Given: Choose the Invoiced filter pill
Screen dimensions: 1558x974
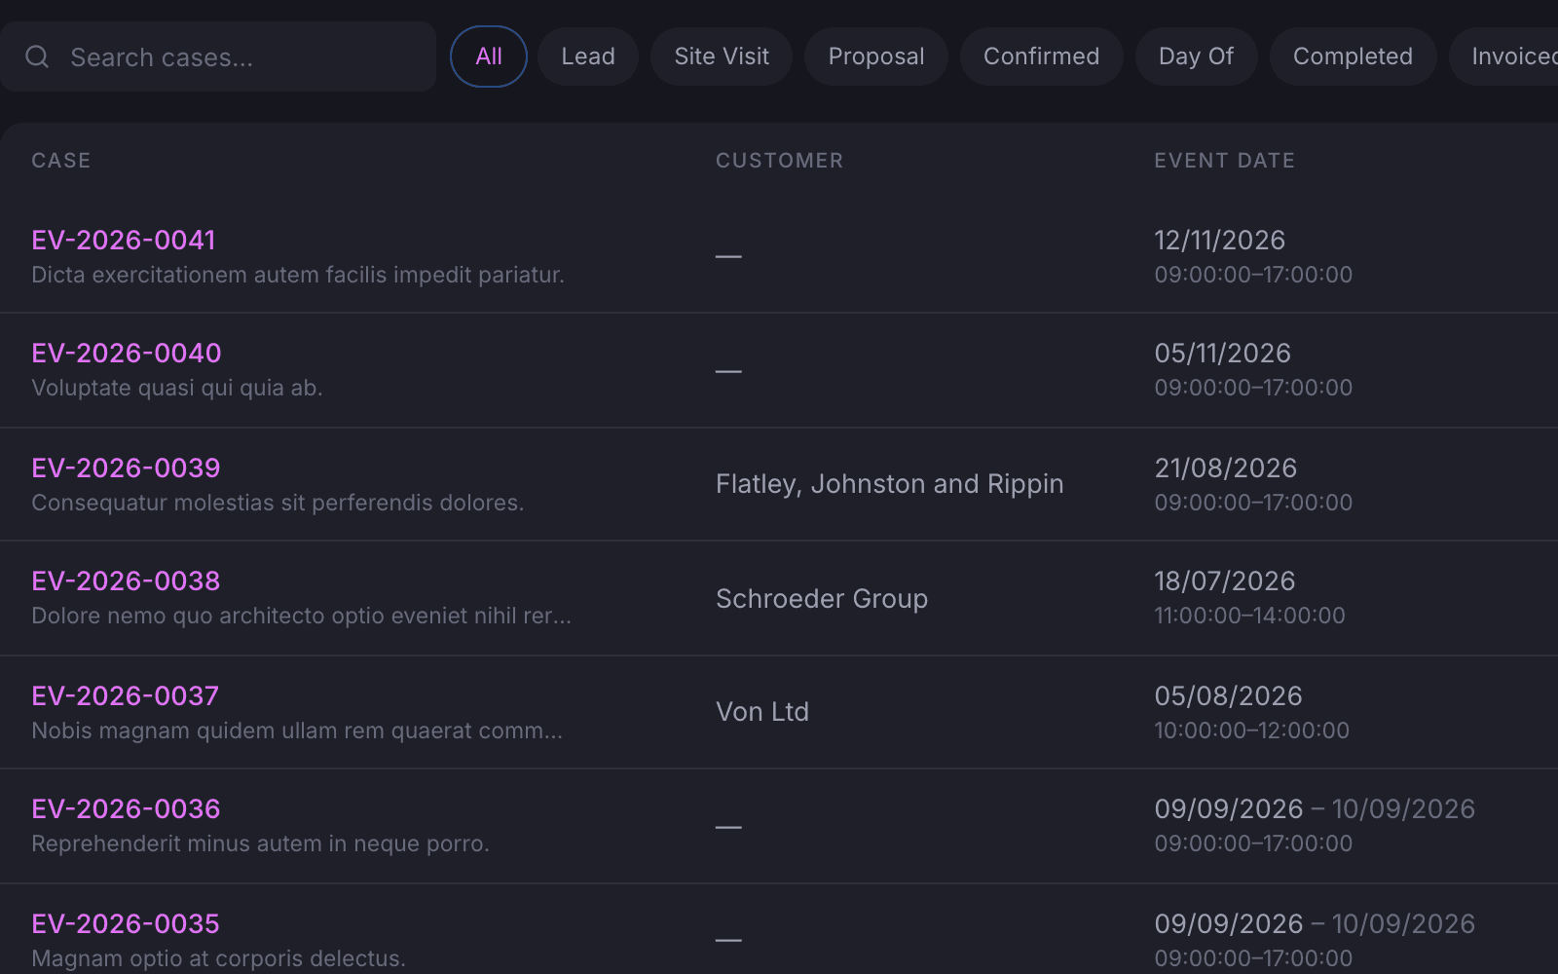Looking at the screenshot, I should coord(1504,56).
